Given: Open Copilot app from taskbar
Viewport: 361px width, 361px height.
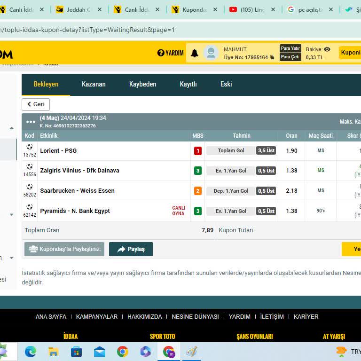Looking at the screenshot, I should coord(146,352).
